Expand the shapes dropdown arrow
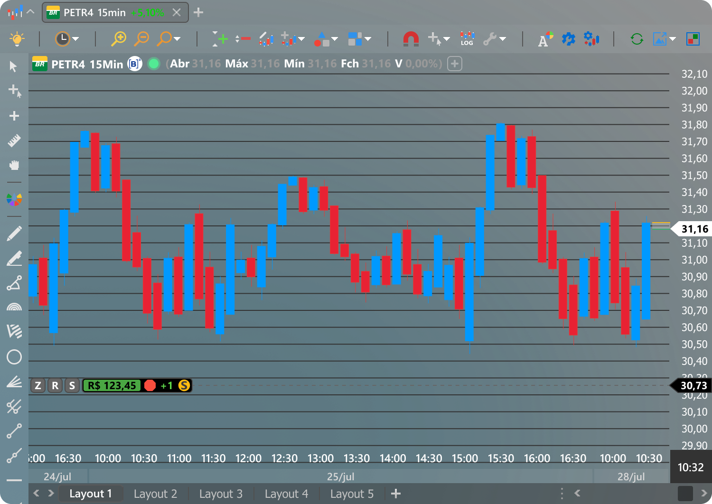712x504 pixels. point(335,39)
